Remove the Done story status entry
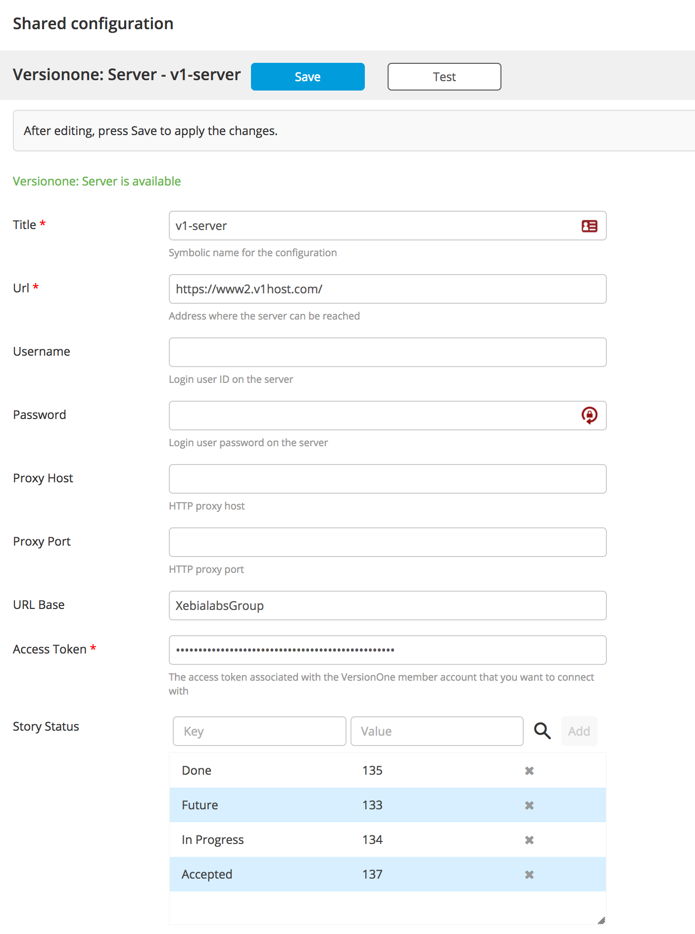Screen dimensions: 695x934 tap(529, 771)
